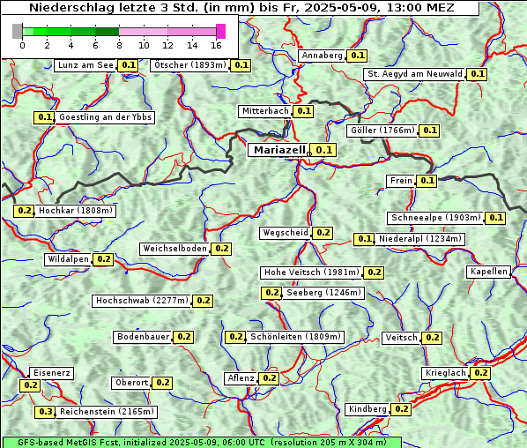Image resolution: width=527 pixels, height=448 pixels.
Task: Click the Kapellen label
Action: tap(488, 272)
